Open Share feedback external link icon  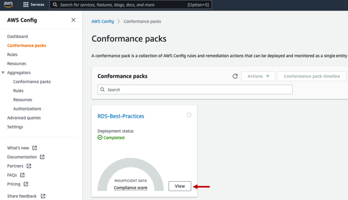(x=43, y=196)
